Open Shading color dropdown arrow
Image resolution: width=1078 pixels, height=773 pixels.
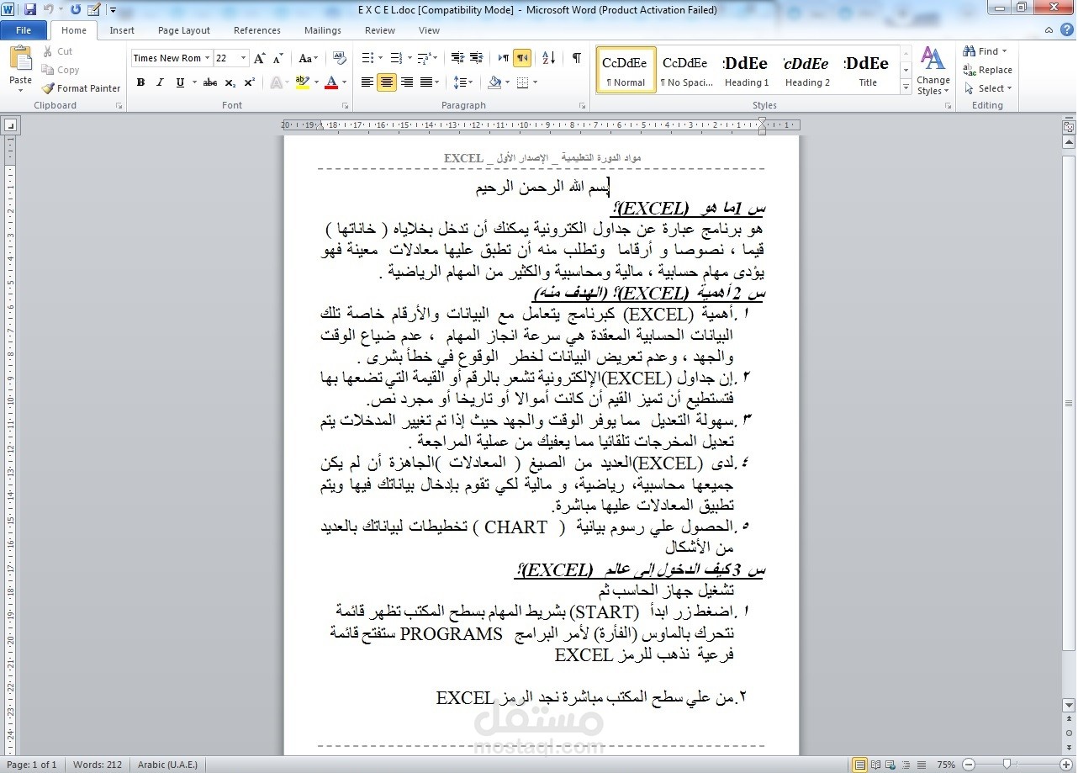pos(507,82)
